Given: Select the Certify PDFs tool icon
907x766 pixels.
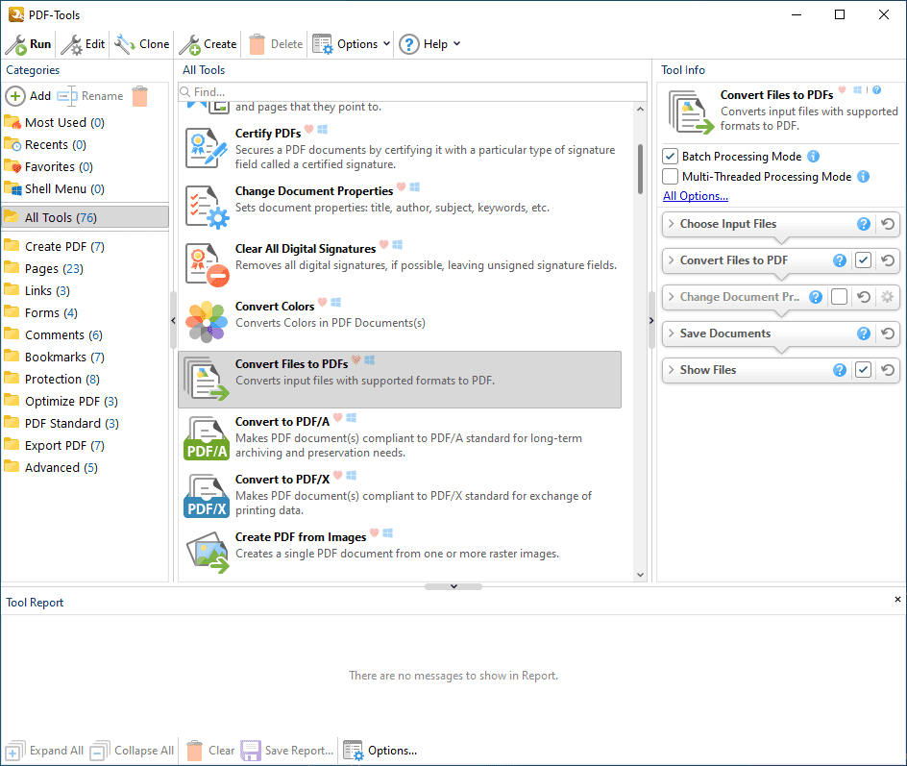Looking at the screenshot, I should pos(206,148).
